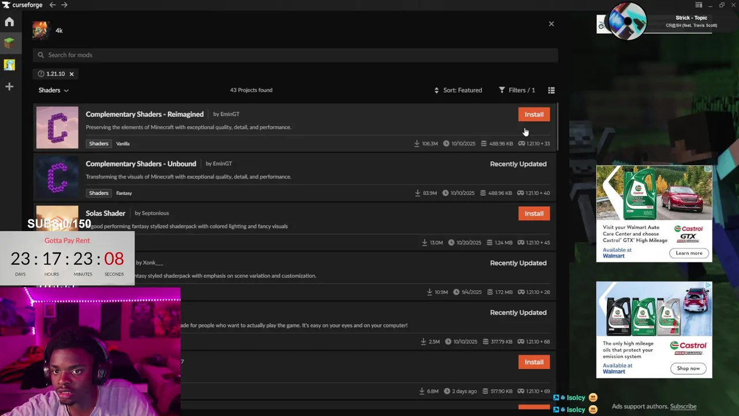
Task: Click Learn more on Castrol GTX ad
Action: point(689,253)
